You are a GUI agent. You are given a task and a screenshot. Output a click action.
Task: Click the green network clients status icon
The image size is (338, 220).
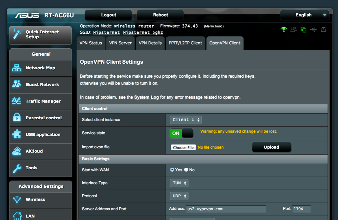click(x=303, y=30)
